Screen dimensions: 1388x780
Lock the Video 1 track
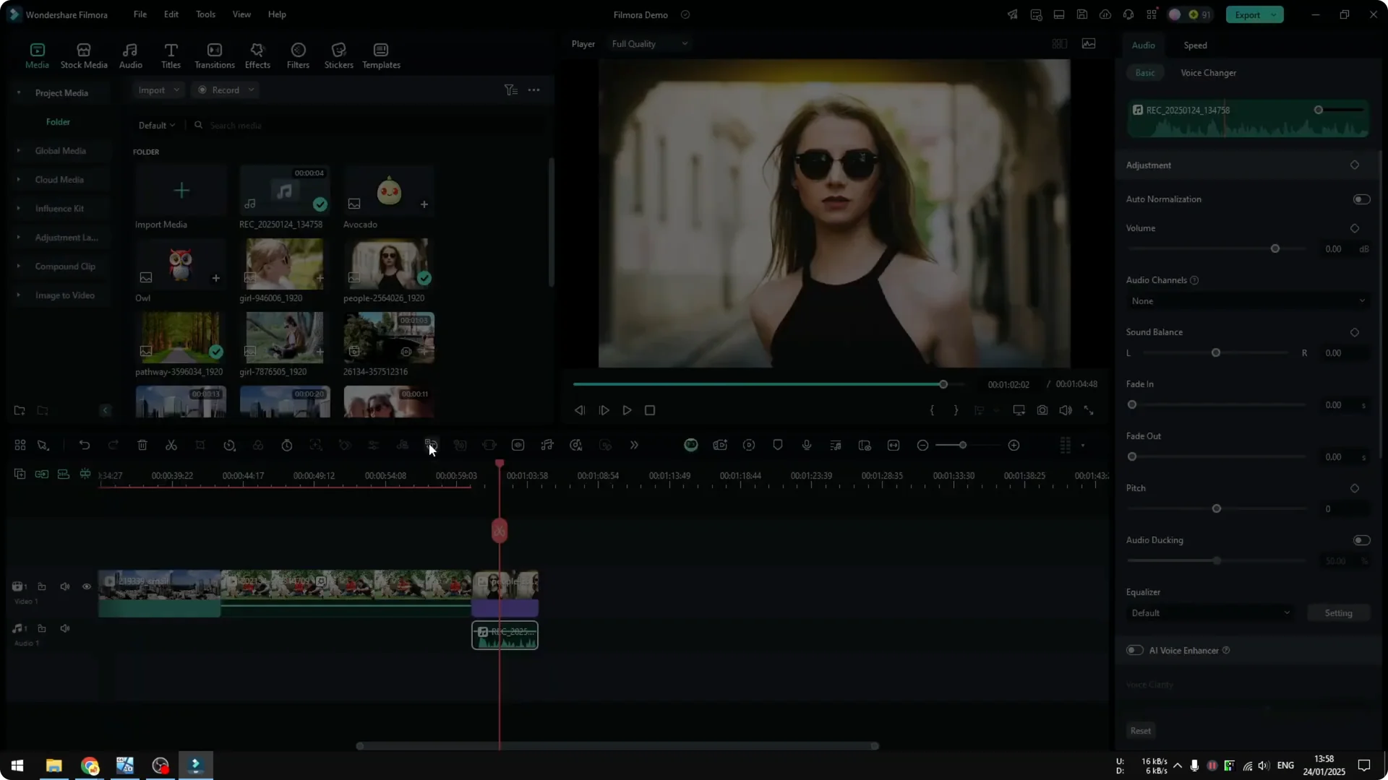(42, 586)
